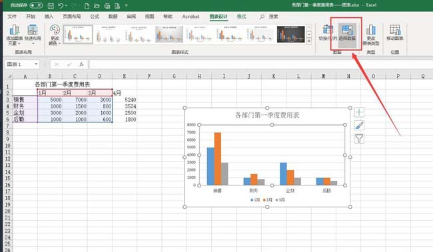Image resolution: width=433 pixels, height=252 pixels.
Task: Click into the formula bar input field
Action: point(261,64)
